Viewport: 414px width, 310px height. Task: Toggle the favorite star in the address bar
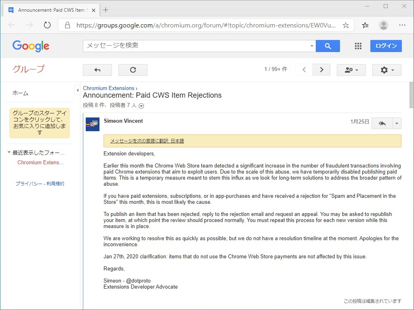point(346,25)
